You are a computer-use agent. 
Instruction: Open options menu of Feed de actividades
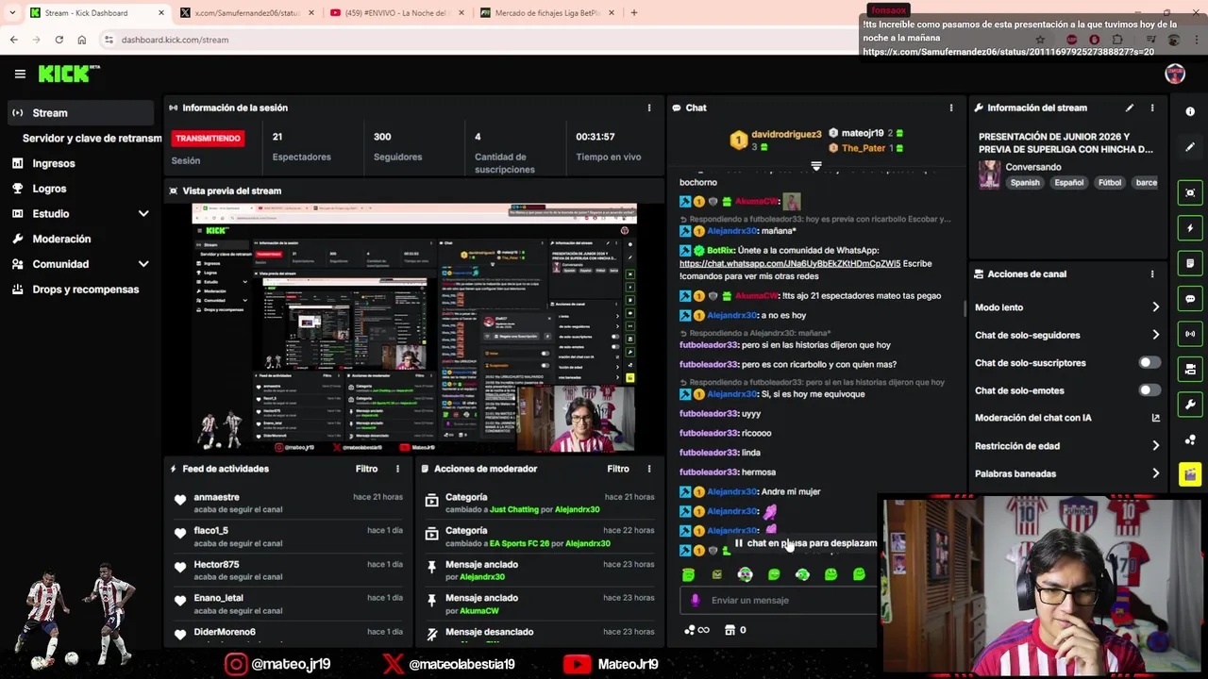[x=397, y=469]
